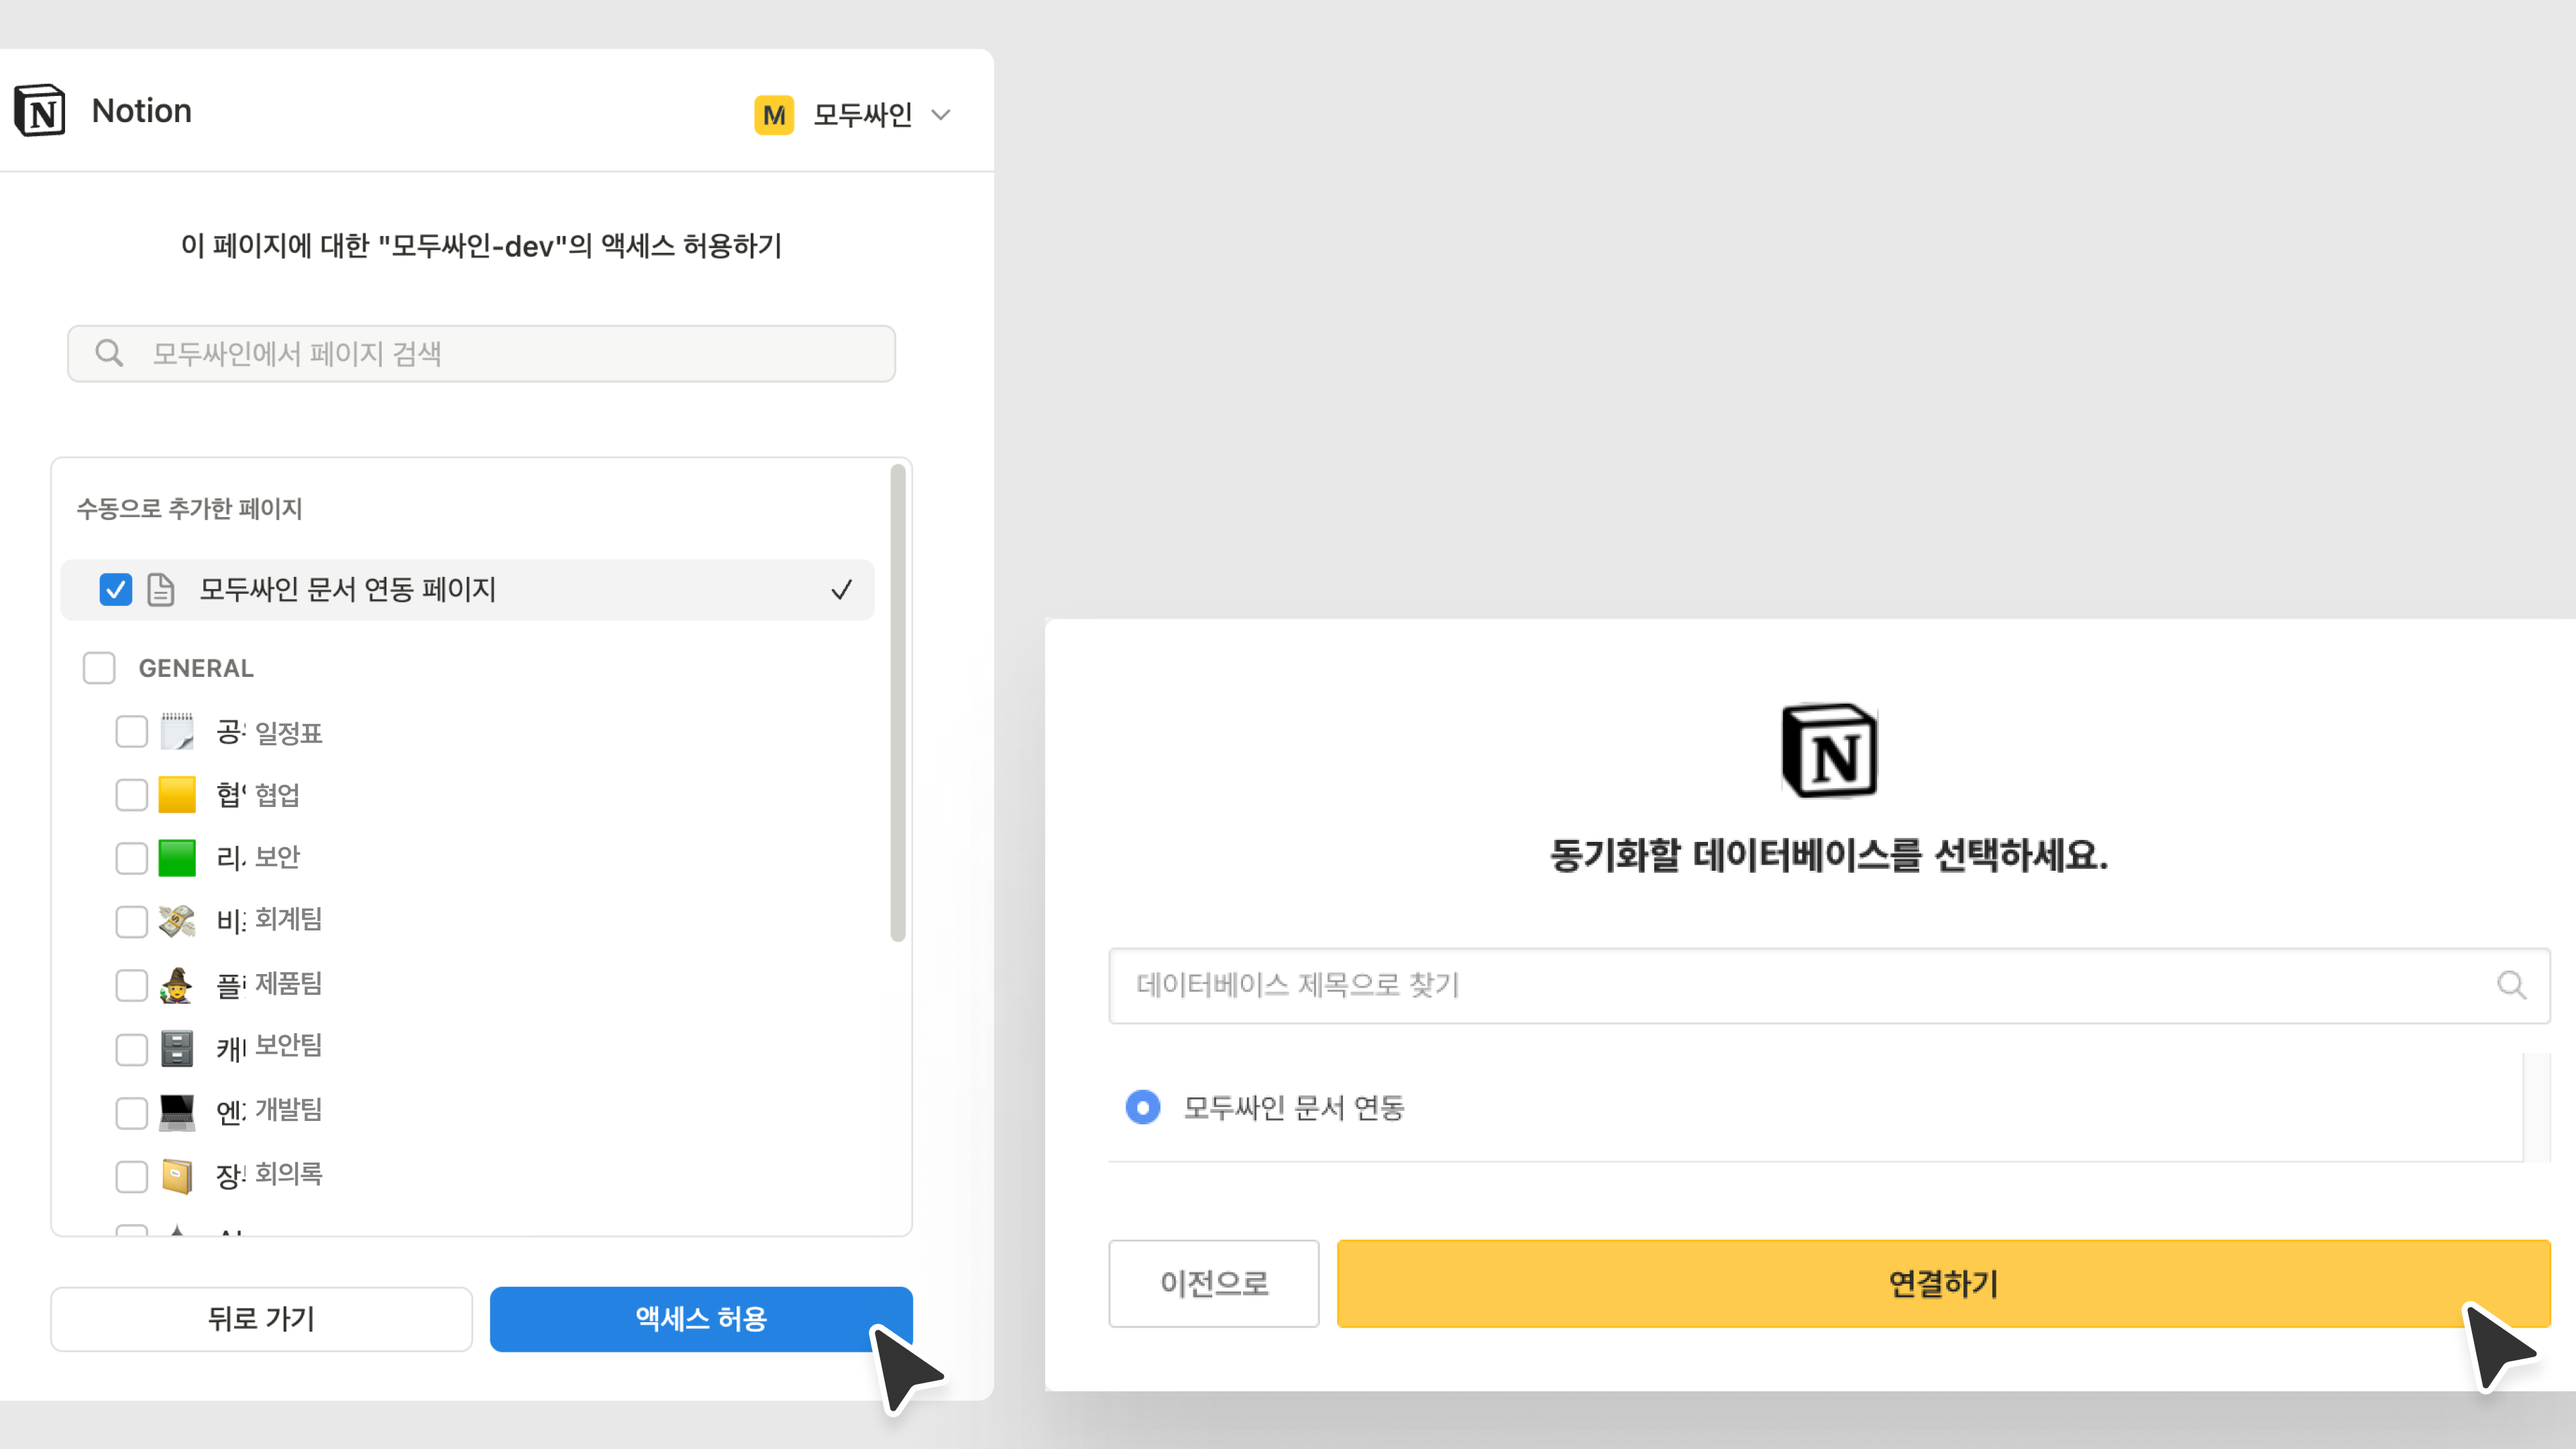
Task: Click the document icon of 모두싸인 문서 연동 페이지
Action: (160, 590)
